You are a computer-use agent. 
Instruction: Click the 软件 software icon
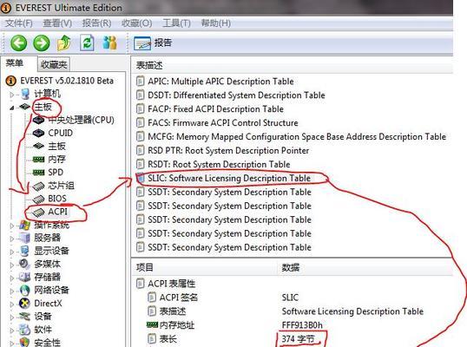24,330
